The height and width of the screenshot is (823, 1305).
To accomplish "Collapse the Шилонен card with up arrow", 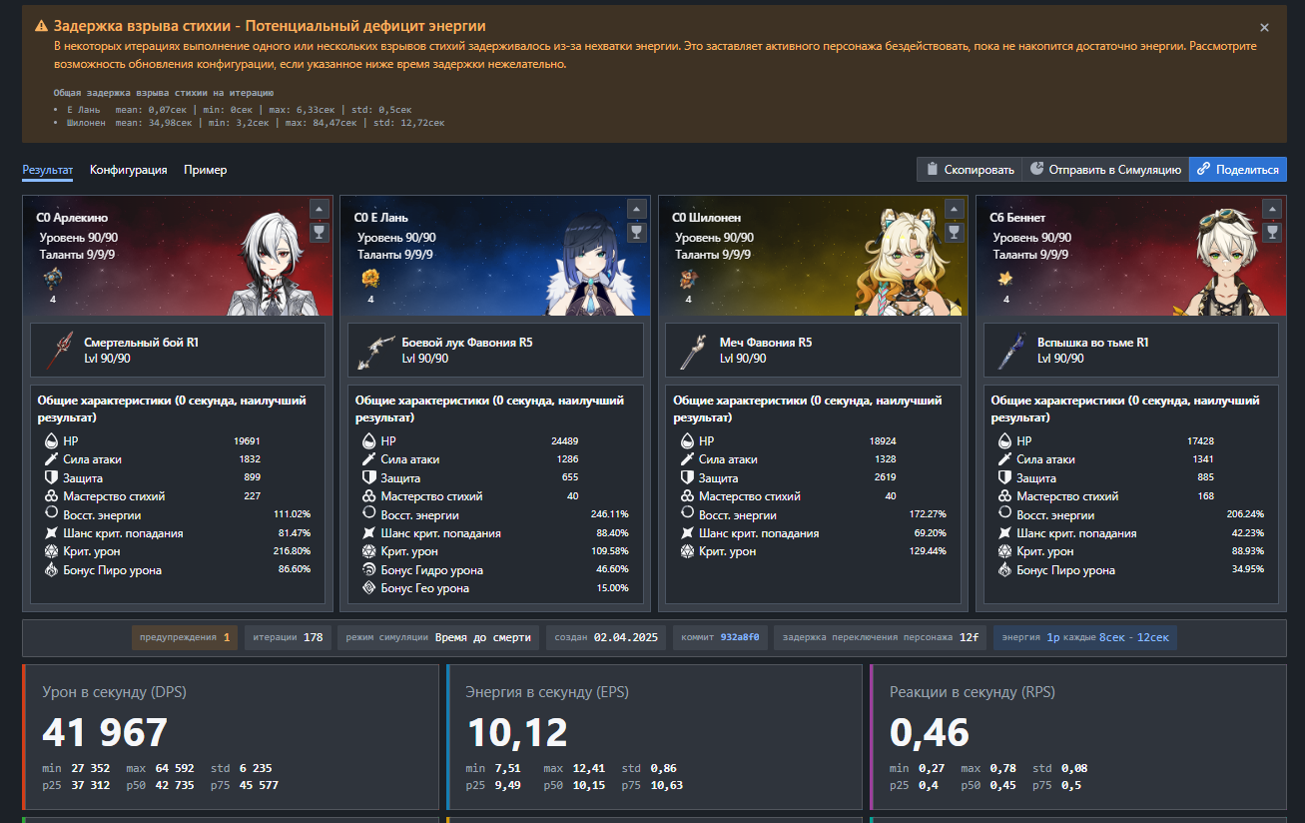I will pyautogui.click(x=954, y=209).
